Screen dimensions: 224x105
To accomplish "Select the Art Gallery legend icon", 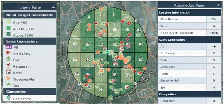I will coord(8,52).
